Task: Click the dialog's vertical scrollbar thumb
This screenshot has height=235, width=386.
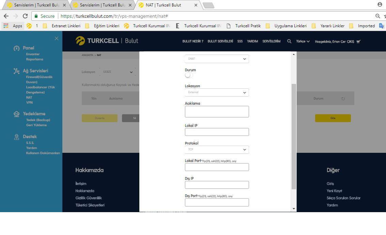Action: point(294,136)
